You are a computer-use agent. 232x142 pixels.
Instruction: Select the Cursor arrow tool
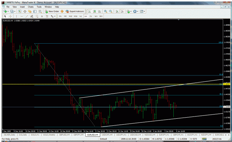[x=5, y=16]
